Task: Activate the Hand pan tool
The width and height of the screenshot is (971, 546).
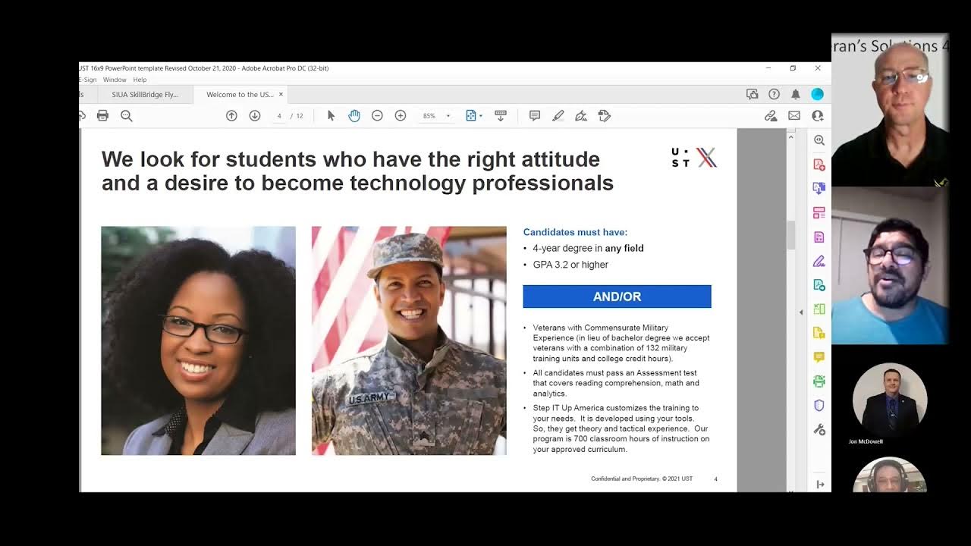Action: tap(354, 116)
